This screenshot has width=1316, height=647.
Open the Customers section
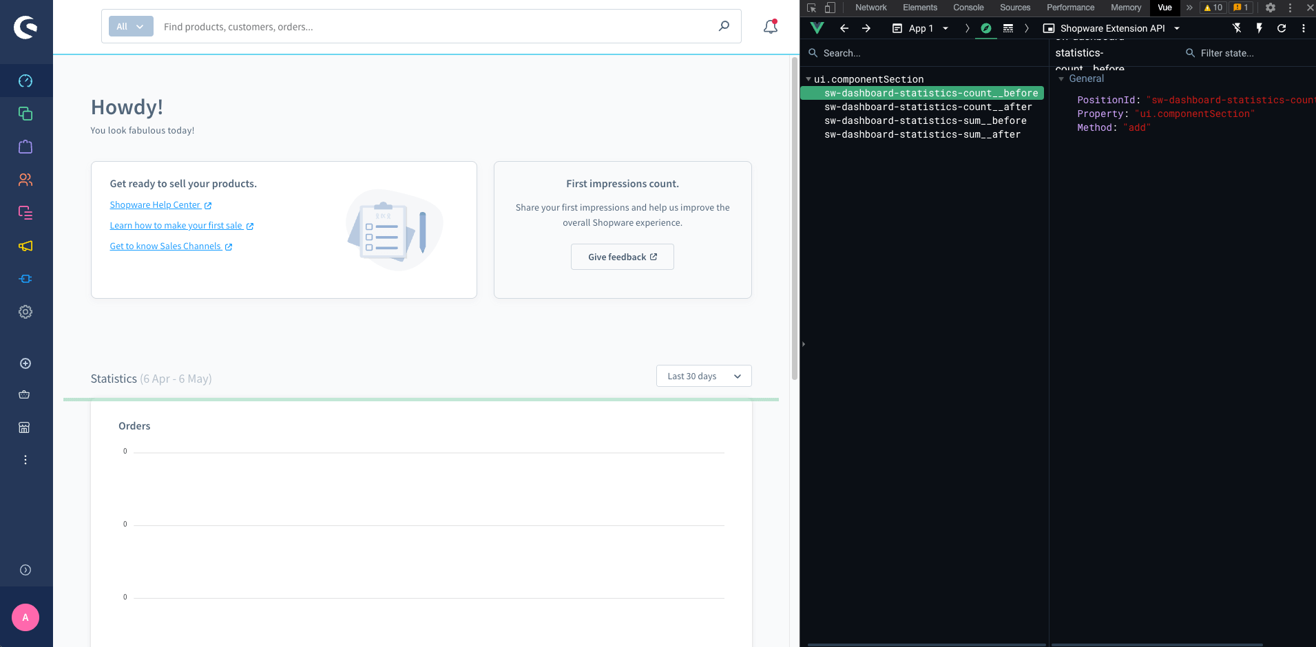(25, 180)
